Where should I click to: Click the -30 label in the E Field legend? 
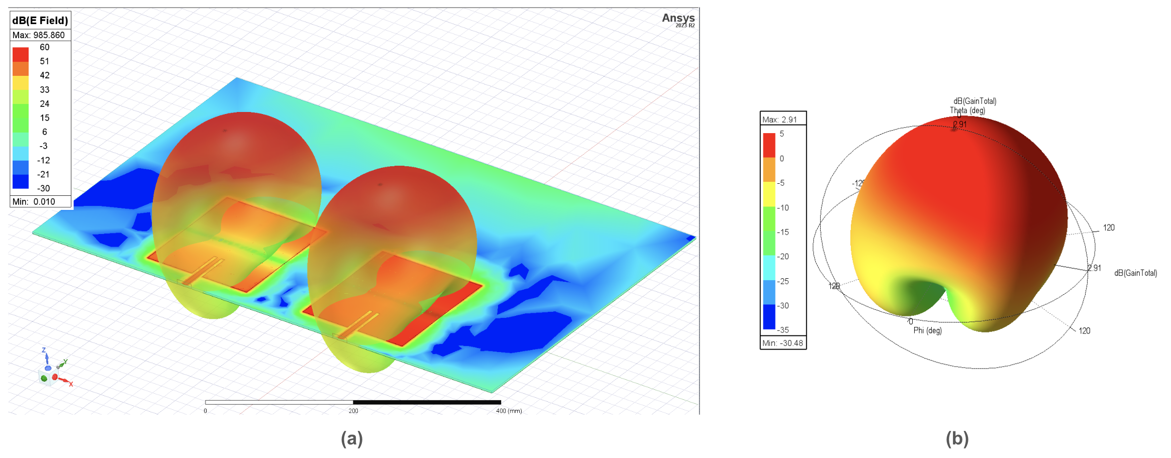pos(43,189)
